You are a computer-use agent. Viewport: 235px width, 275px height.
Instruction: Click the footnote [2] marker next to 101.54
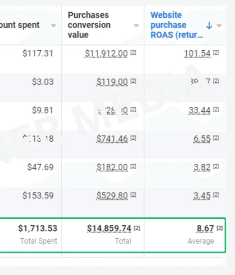(216, 53)
